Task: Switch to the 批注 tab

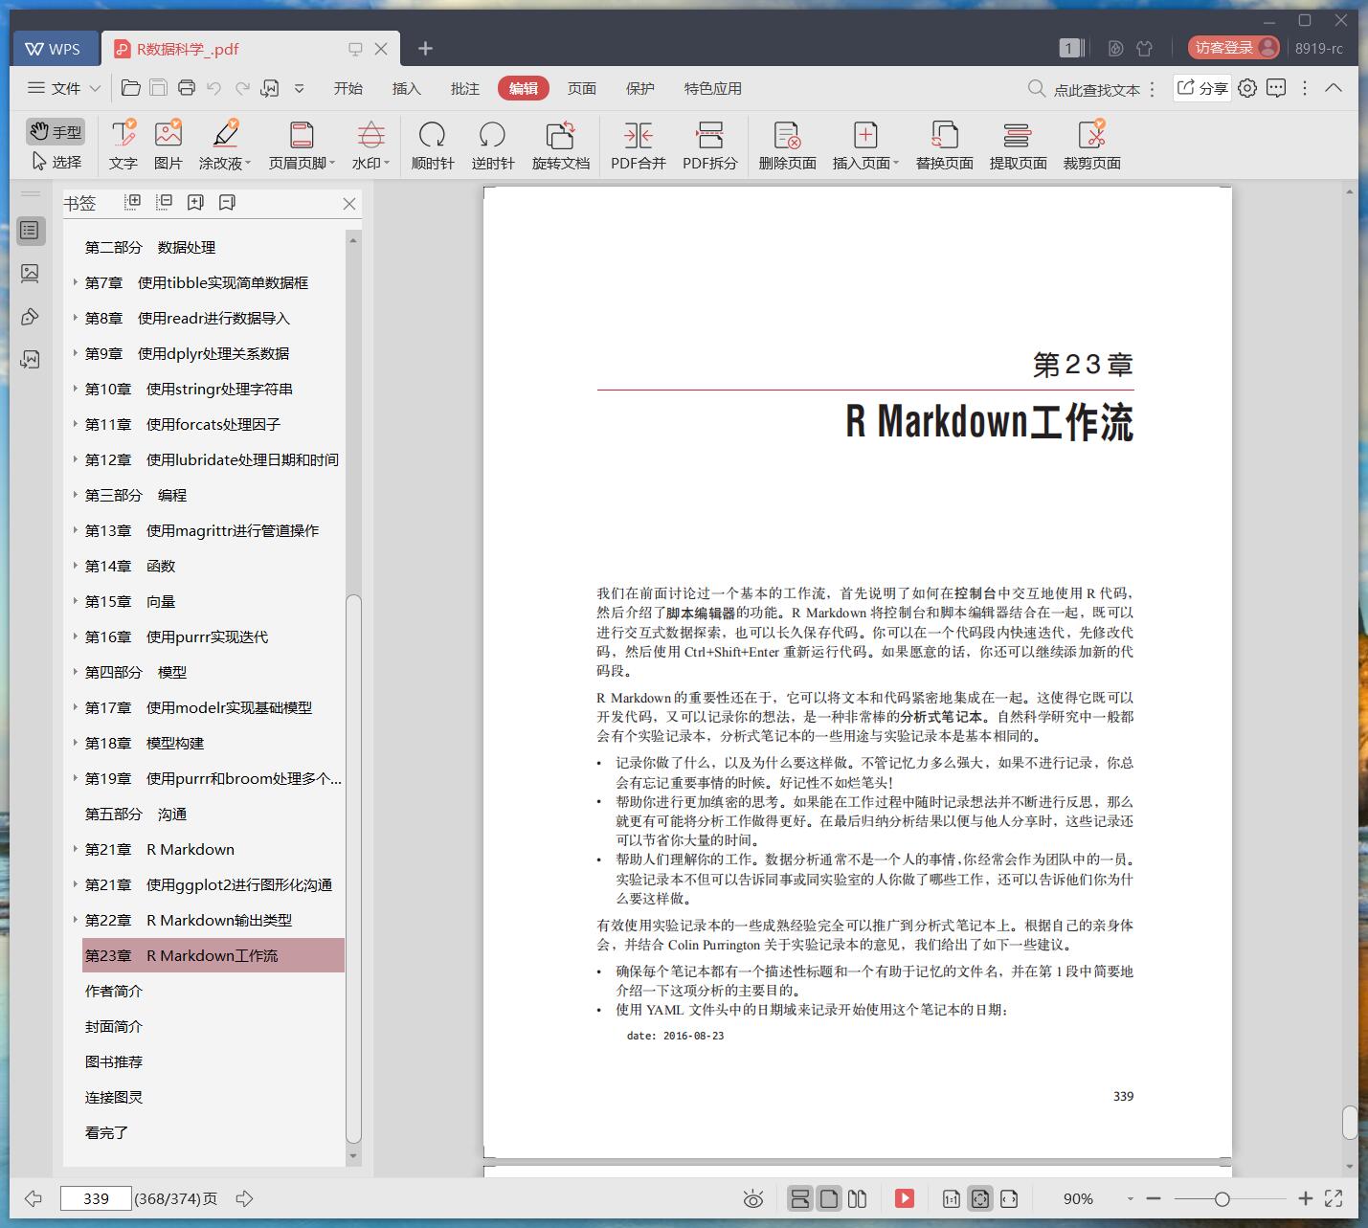Action: click(x=465, y=88)
